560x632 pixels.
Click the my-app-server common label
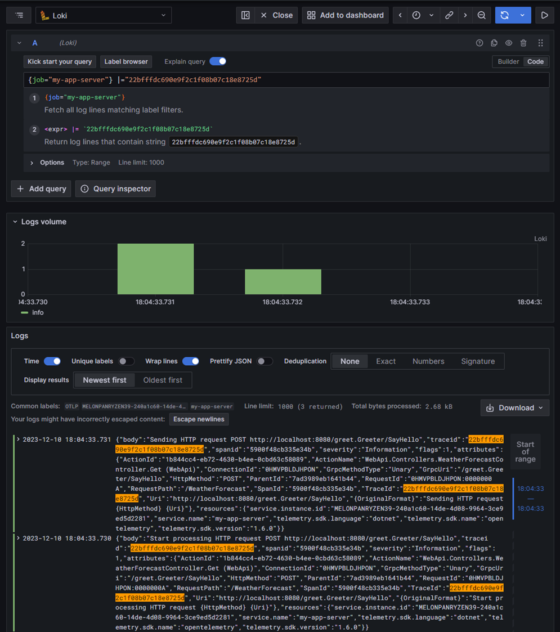click(212, 406)
